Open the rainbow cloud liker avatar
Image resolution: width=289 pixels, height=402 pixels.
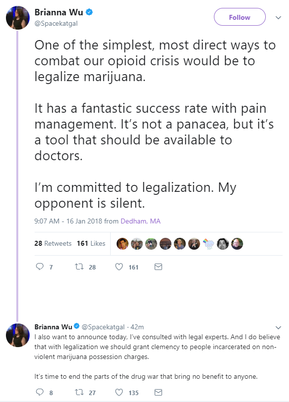tap(208, 244)
